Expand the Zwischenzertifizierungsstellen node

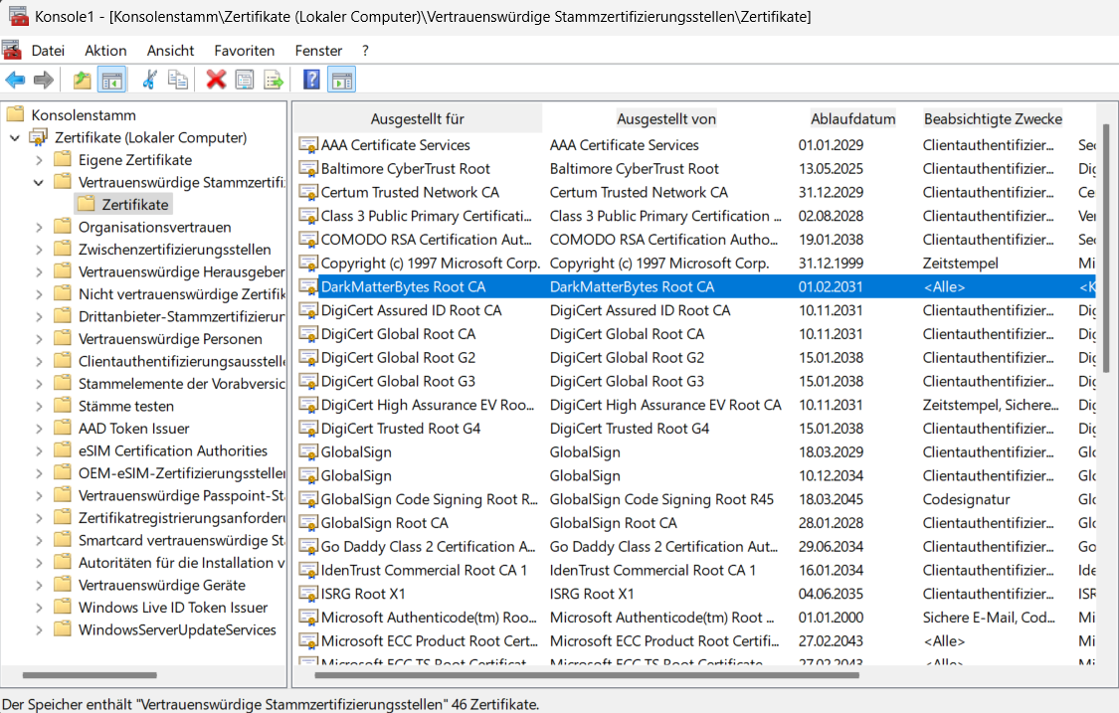pyautogui.click(x=39, y=250)
